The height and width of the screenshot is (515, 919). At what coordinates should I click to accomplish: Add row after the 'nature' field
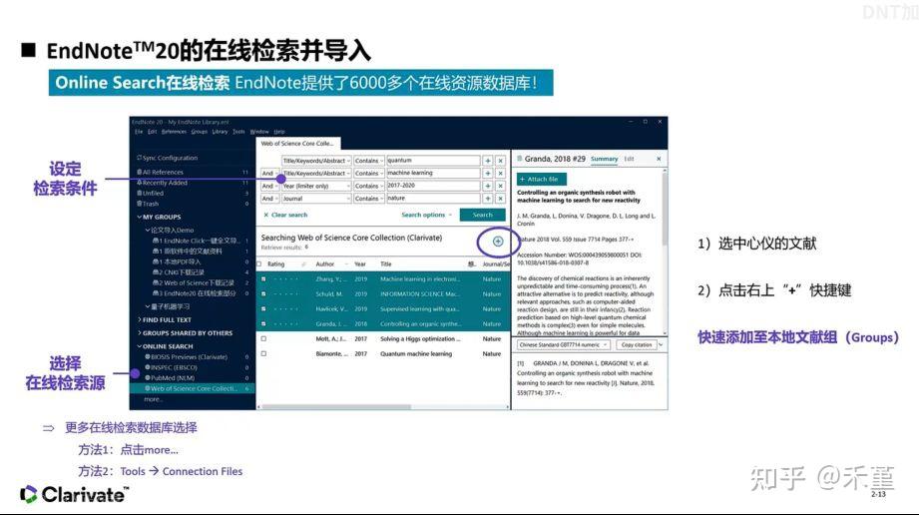point(488,199)
